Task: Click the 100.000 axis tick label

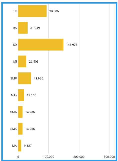Action: [x=48, y=157]
